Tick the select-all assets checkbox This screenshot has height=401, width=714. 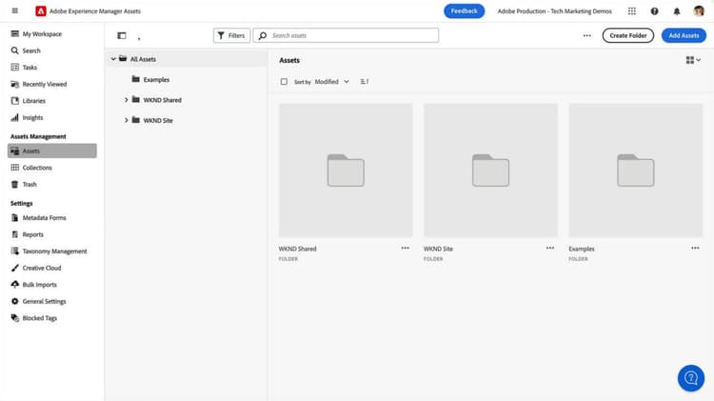click(284, 82)
